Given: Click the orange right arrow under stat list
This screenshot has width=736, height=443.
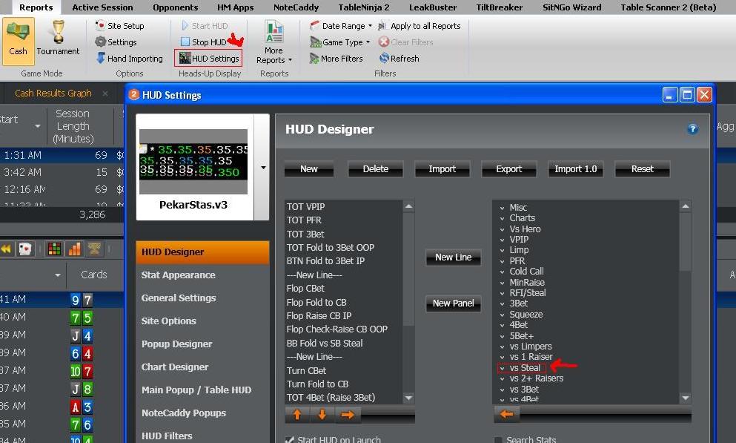Looking at the screenshot, I should click(348, 415).
